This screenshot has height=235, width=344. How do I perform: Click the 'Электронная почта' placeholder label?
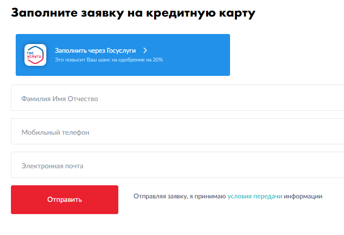52,166
